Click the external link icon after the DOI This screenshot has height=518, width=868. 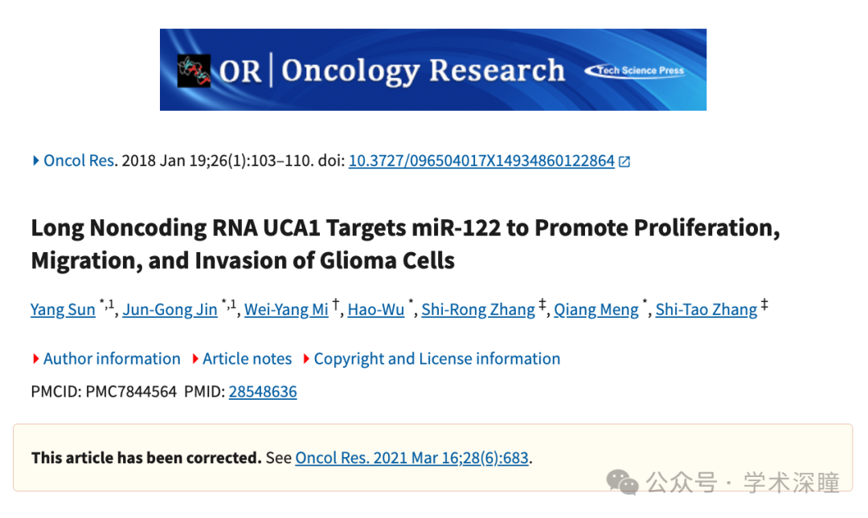(624, 161)
